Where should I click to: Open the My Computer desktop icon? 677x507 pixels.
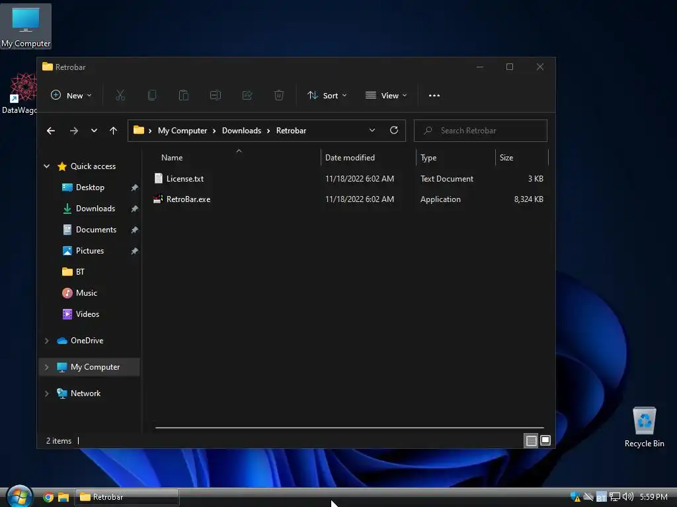pos(26,26)
